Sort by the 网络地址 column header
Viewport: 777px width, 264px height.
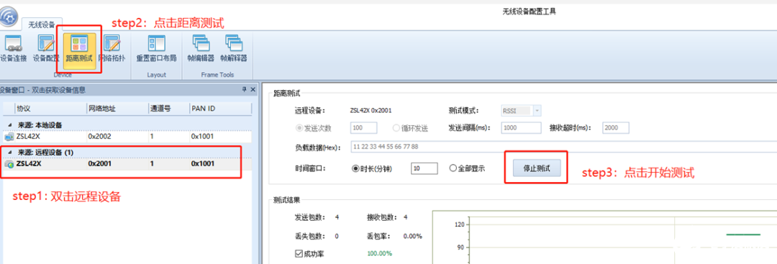117,109
